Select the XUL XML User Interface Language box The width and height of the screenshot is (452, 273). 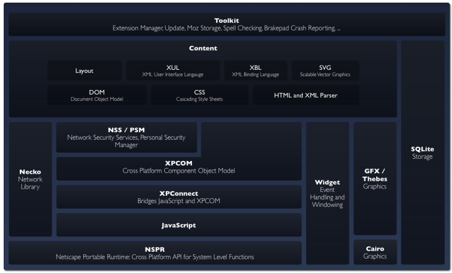173,70
